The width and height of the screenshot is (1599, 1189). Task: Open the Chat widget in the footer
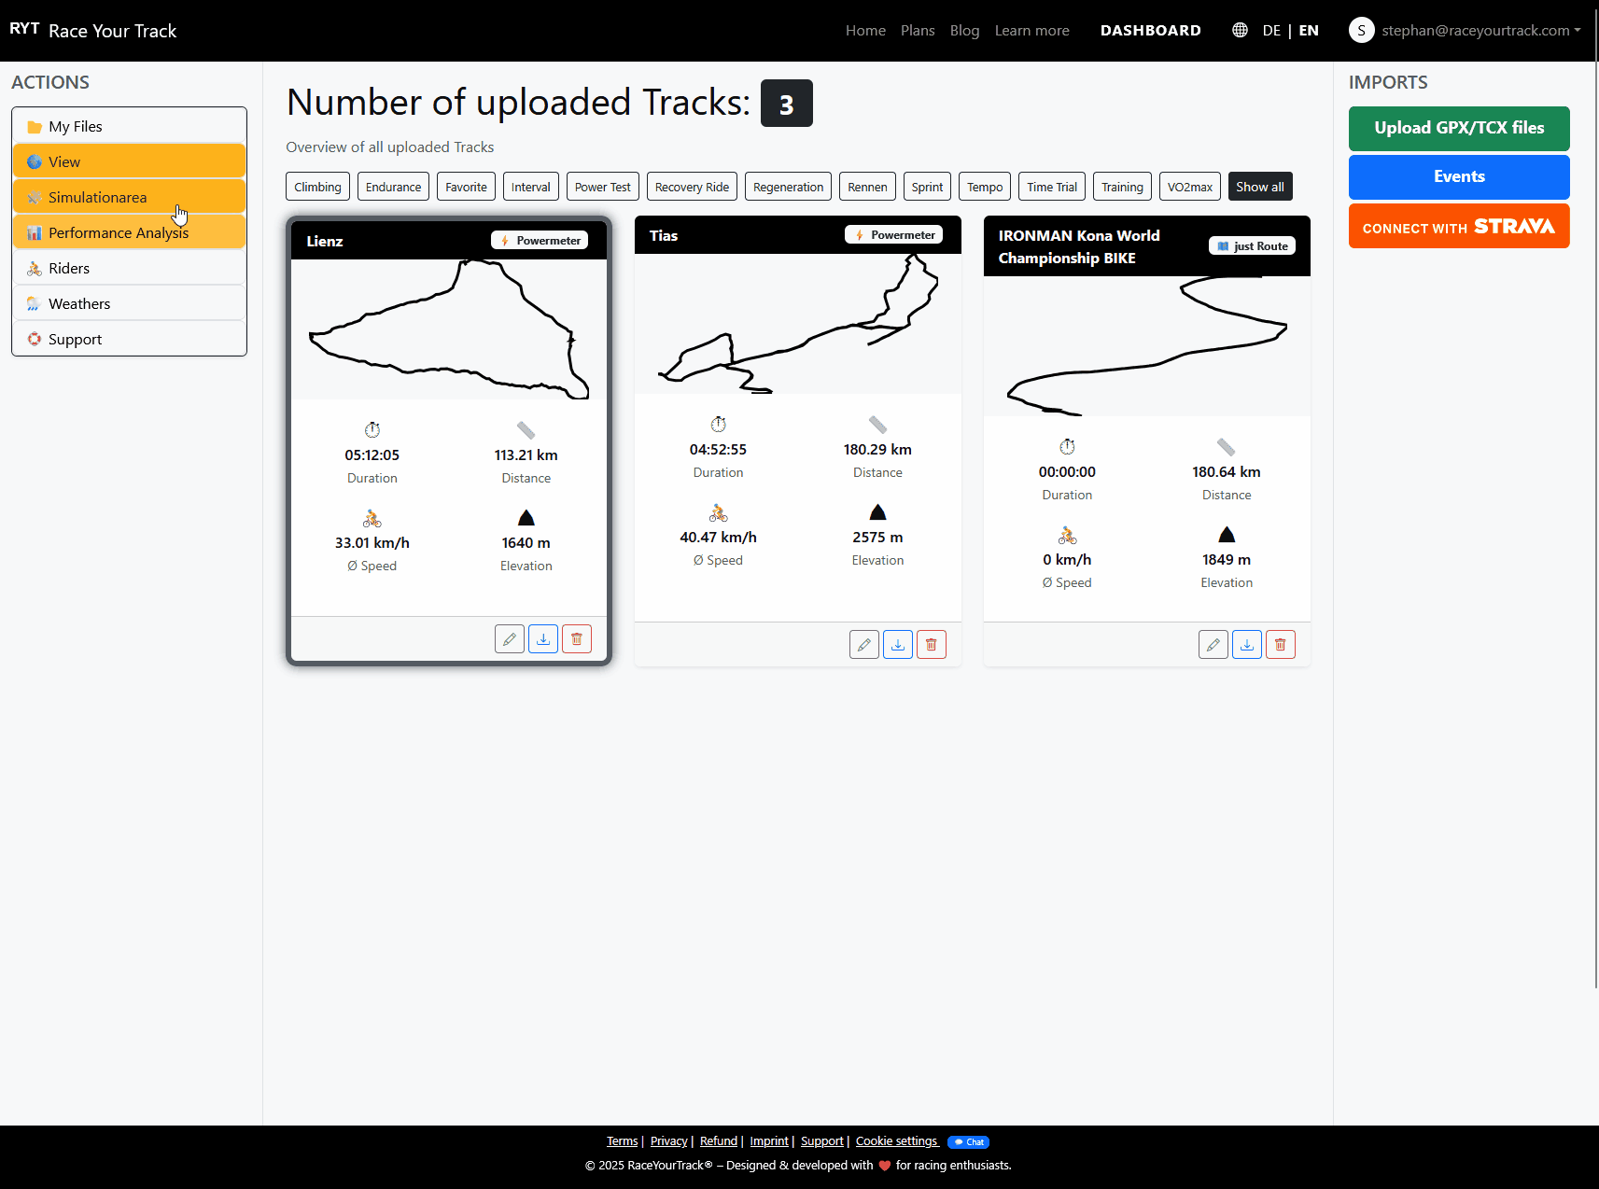coord(968,1141)
